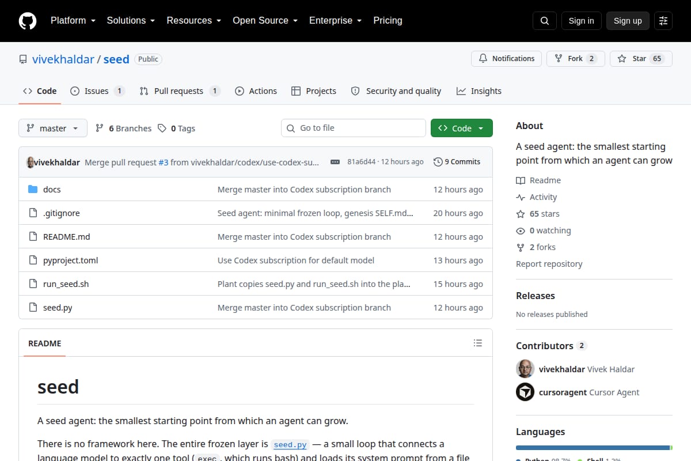Open vivekhaldar owner profile link

coord(63,59)
